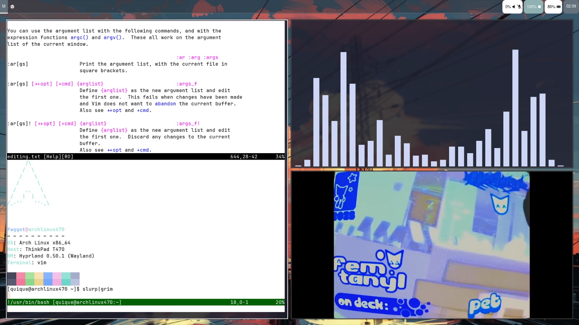Click the tallest bar in the audio visualizer
Image resolution: width=579 pixels, height=325 pixels.
pyautogui.click(x=515, y=108)
